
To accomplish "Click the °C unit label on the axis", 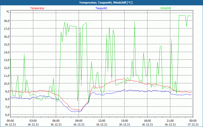I will tap(8, 12).
